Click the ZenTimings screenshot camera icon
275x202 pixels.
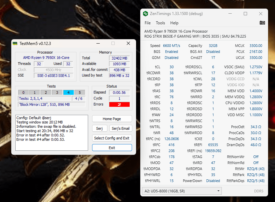click(x=262, y=23)
